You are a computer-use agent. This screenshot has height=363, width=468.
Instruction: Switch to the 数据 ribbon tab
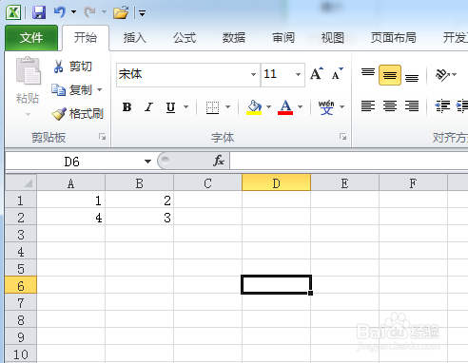(x=234, y=38)
